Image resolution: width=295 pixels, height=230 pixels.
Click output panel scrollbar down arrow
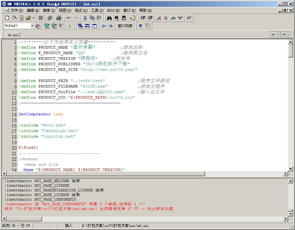pos(290,214)
